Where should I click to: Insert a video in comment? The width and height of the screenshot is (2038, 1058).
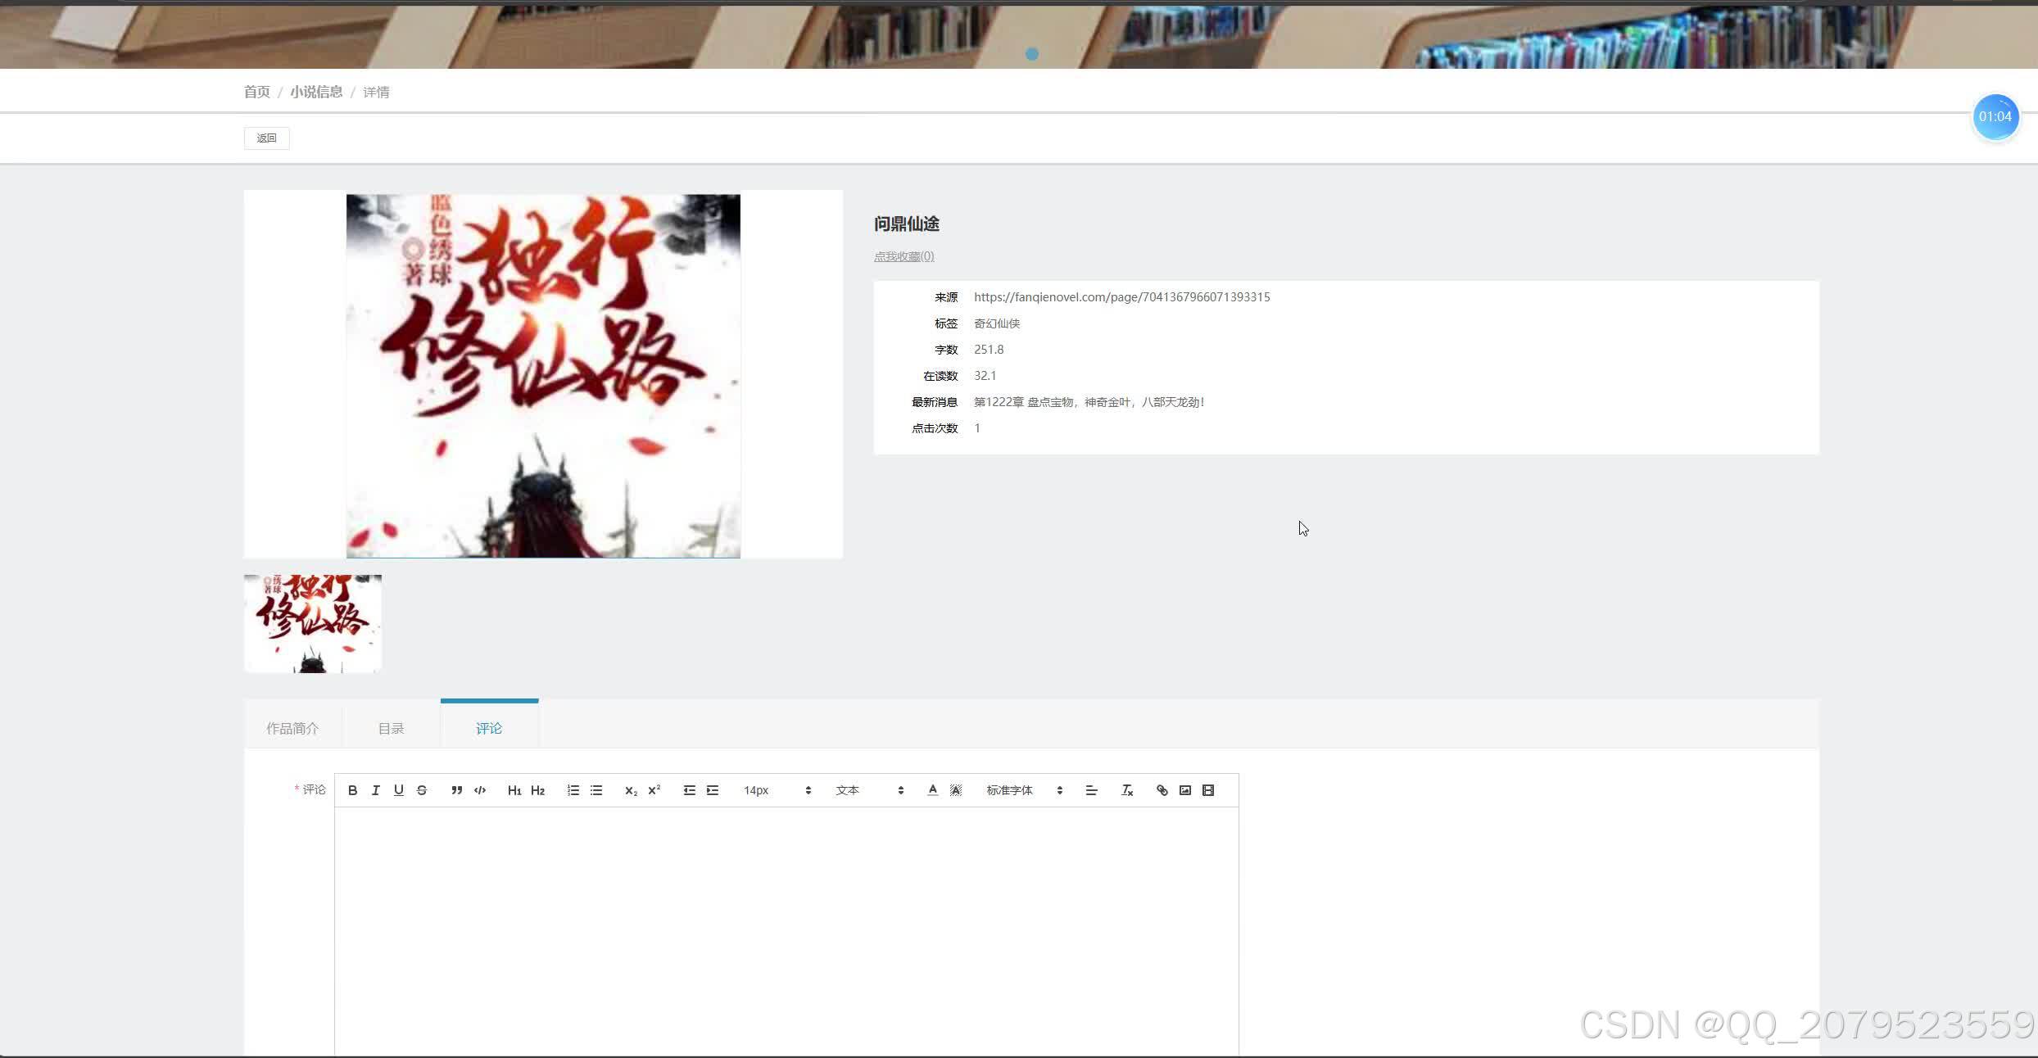1208,790
